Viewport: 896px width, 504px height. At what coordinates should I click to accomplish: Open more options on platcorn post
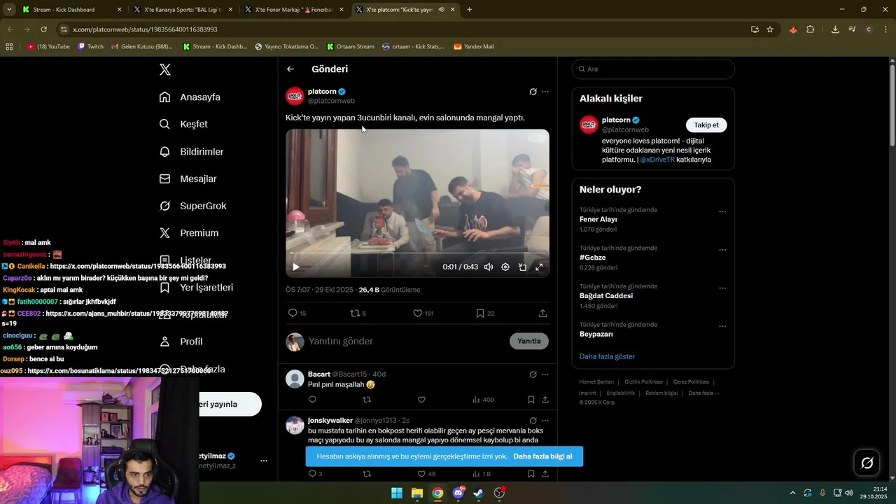coord(545,92)
